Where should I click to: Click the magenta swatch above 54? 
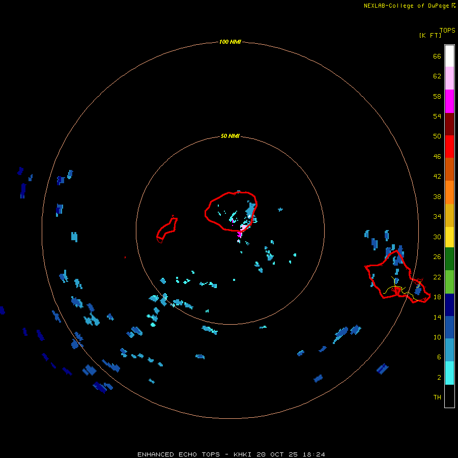(x=449, y=101)
